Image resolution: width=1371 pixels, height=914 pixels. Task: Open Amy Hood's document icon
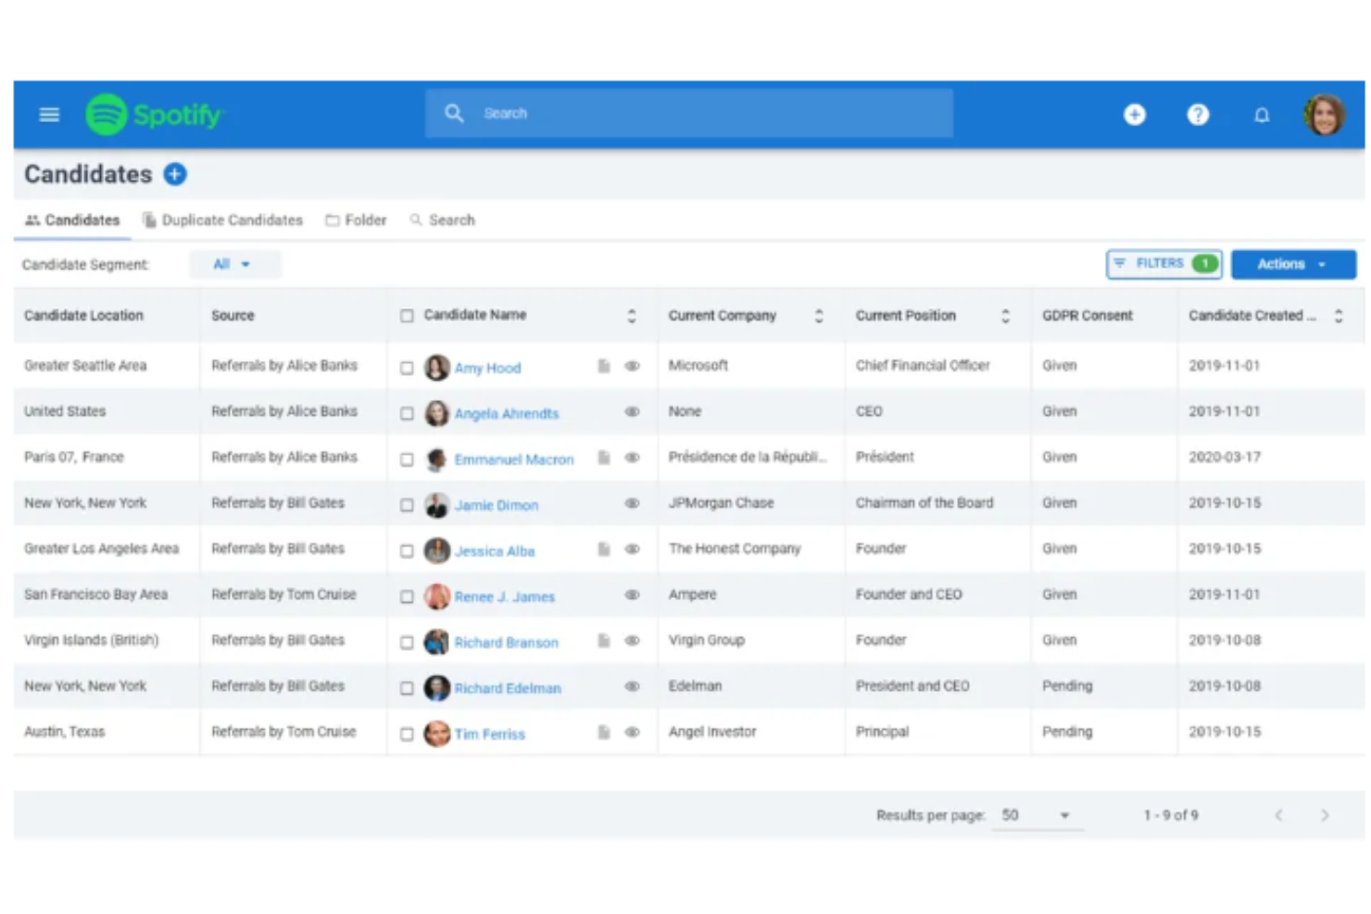pos(604,367)
